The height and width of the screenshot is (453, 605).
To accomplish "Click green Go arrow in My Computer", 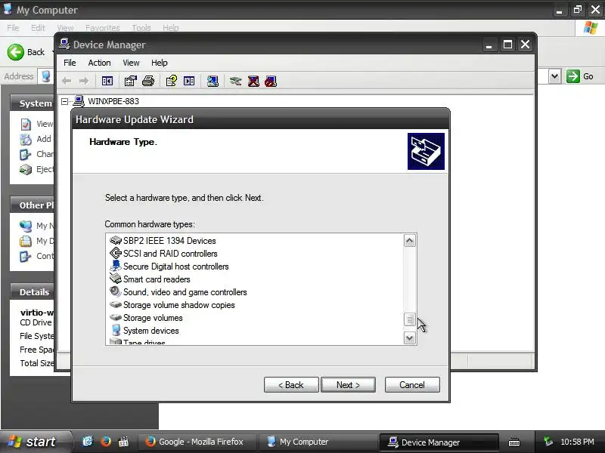I will click(x=573, y=76).
